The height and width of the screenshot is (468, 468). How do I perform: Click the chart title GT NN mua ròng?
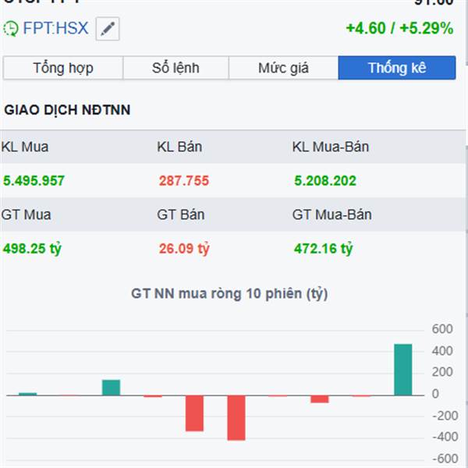229,294
